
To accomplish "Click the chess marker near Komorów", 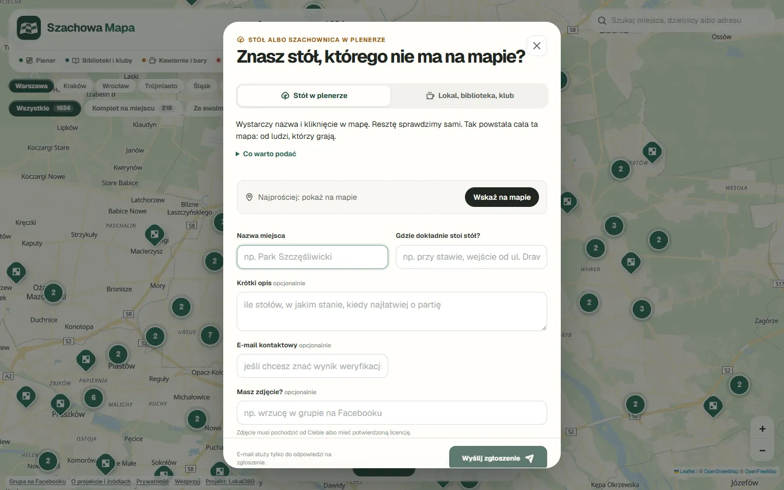I will click(105, 463).
